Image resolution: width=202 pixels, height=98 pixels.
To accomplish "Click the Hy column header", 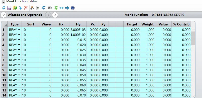I will [78, 24].
